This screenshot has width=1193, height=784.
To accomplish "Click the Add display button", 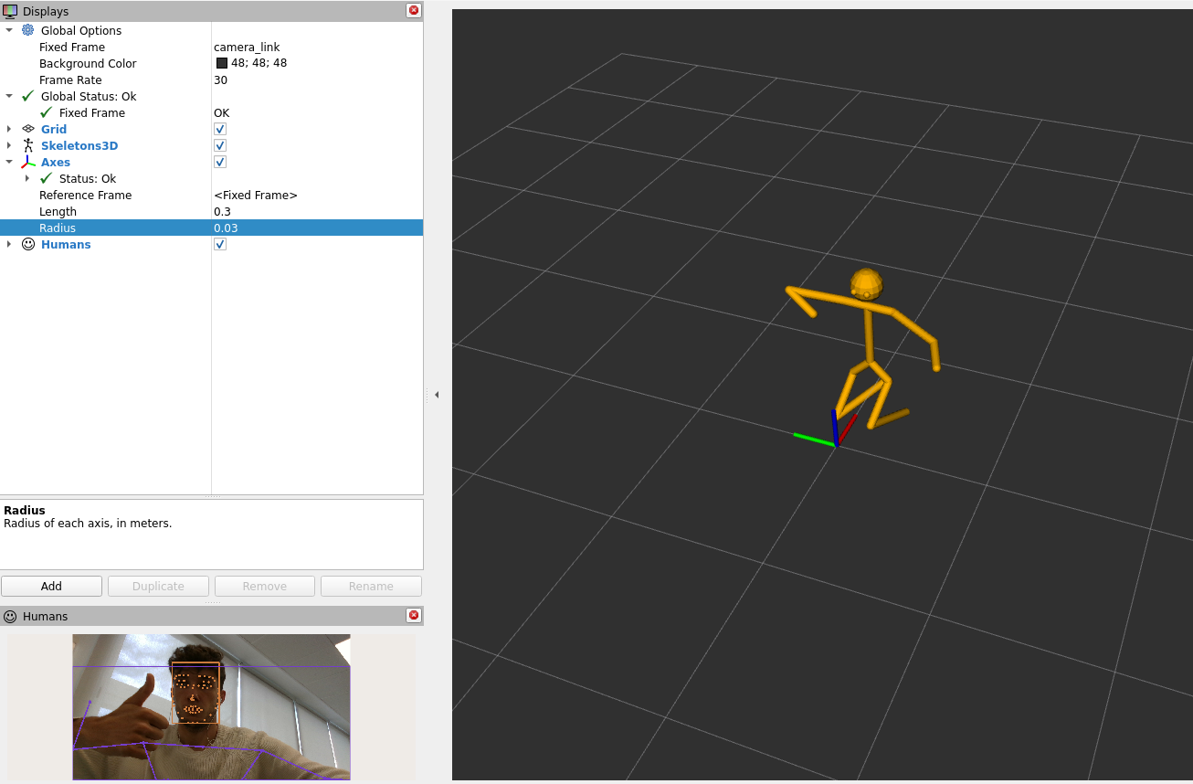I will [51, 586].
